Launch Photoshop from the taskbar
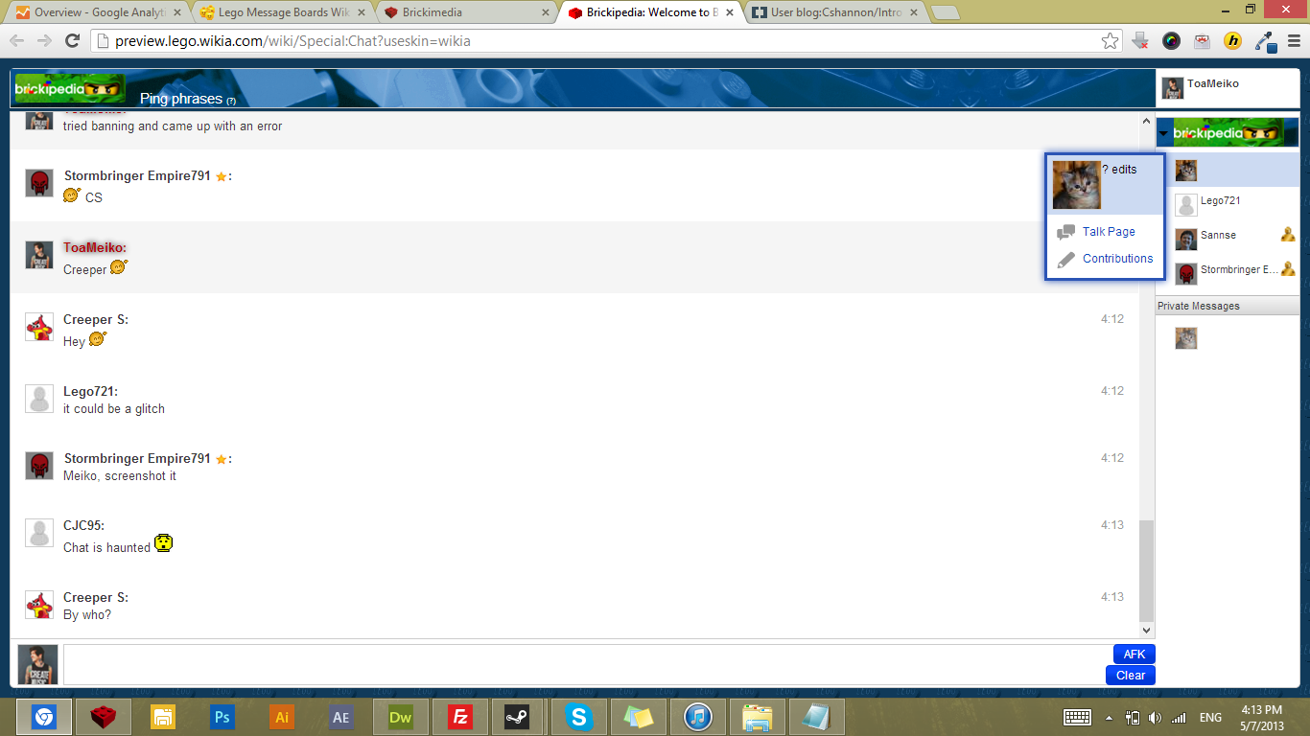1310x736 pixels. (222, 717)
